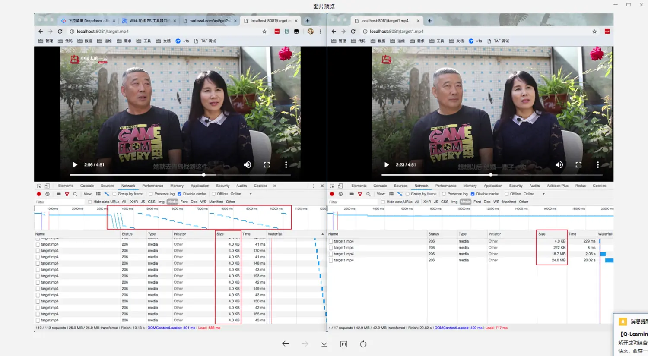Go to previous image in preview toolbar
Screen dimensions: 648x356
click(285, 344)
